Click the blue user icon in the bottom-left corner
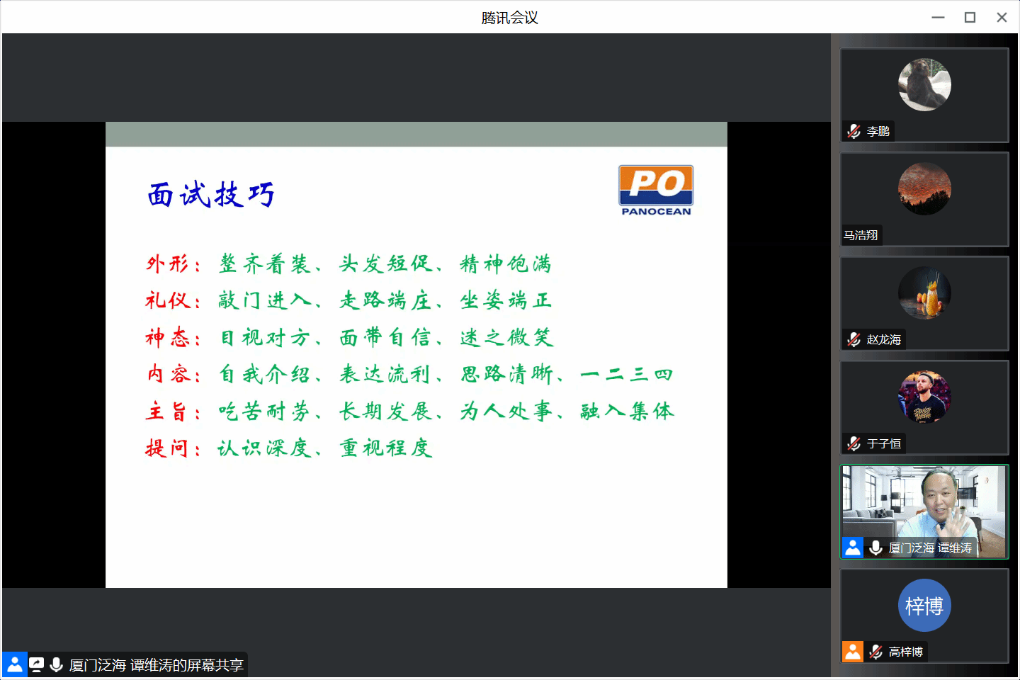The image size is (1020, 680). (x=14, y=665)
